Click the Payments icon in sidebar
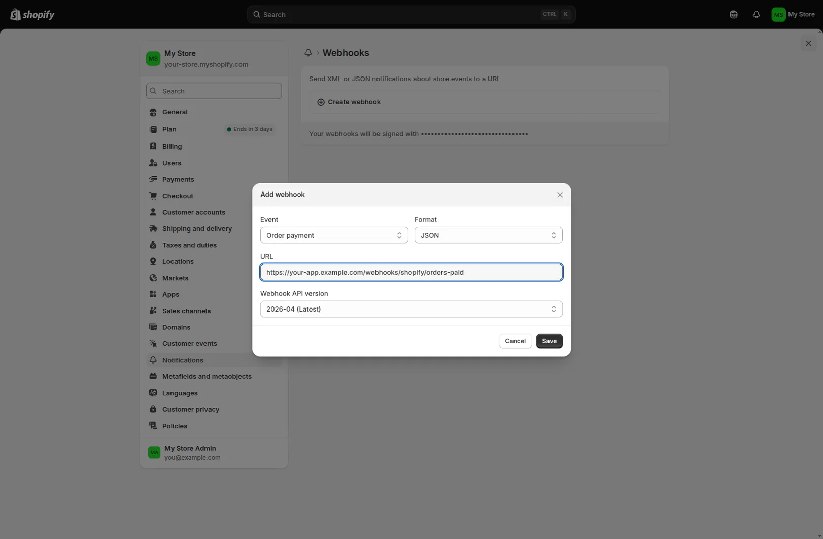823x539 pixels. click(x=153, y=179)
